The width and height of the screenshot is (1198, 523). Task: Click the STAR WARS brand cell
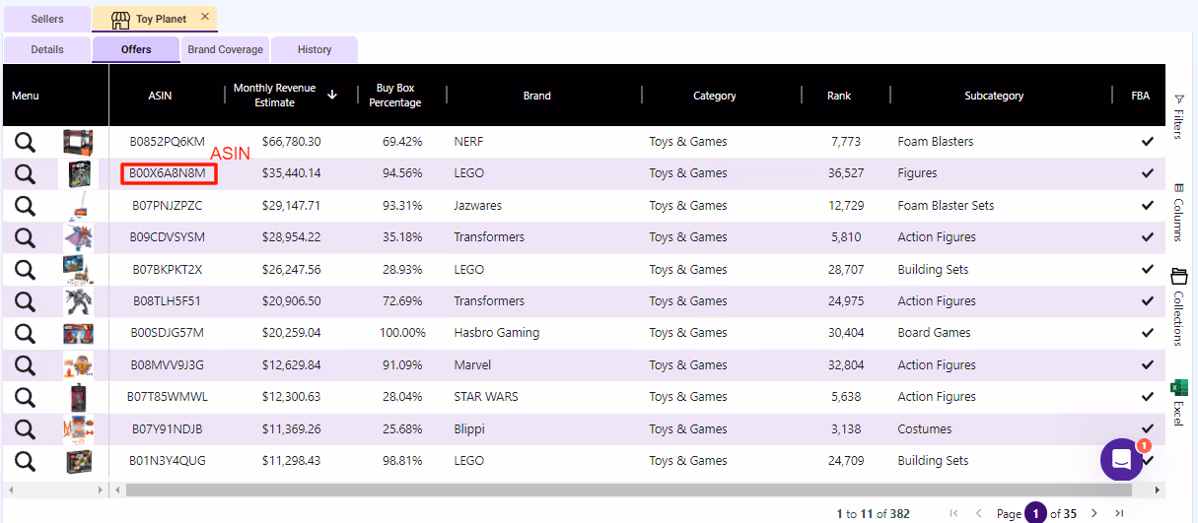[x=486, y=397]
